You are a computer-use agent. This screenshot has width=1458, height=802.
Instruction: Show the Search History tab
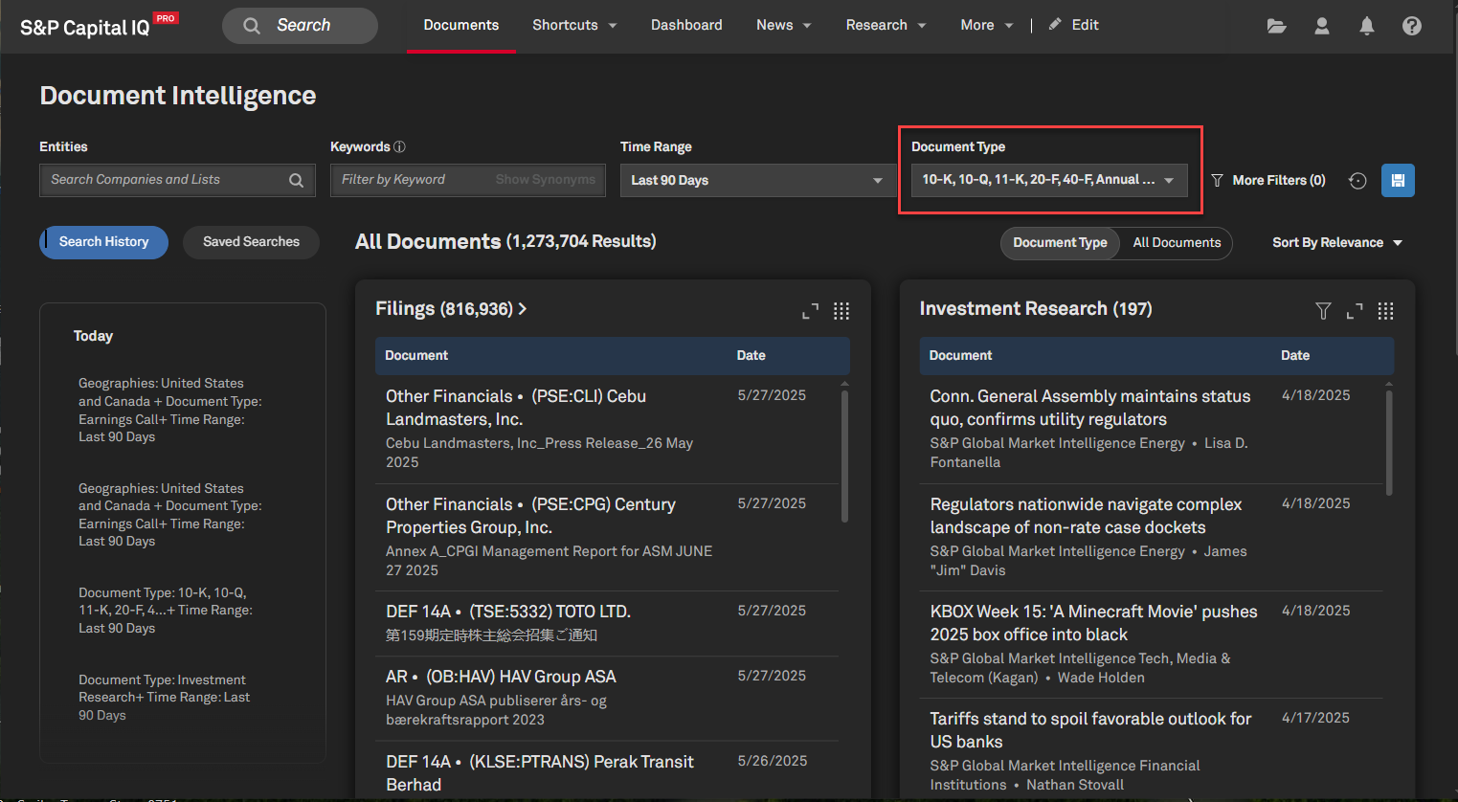point(103,242)
